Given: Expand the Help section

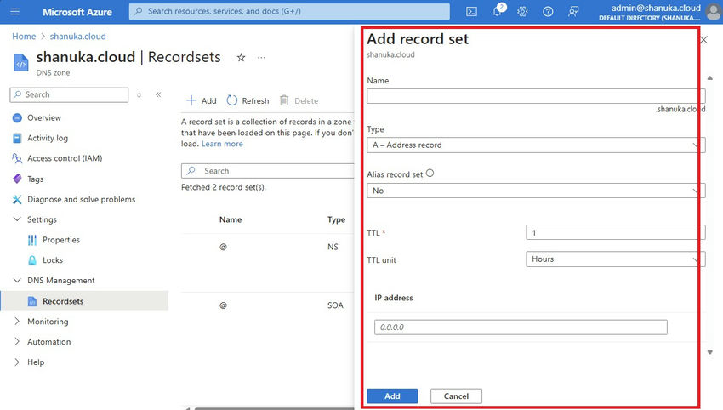Looking at the screenshot, I should [17, 362].
